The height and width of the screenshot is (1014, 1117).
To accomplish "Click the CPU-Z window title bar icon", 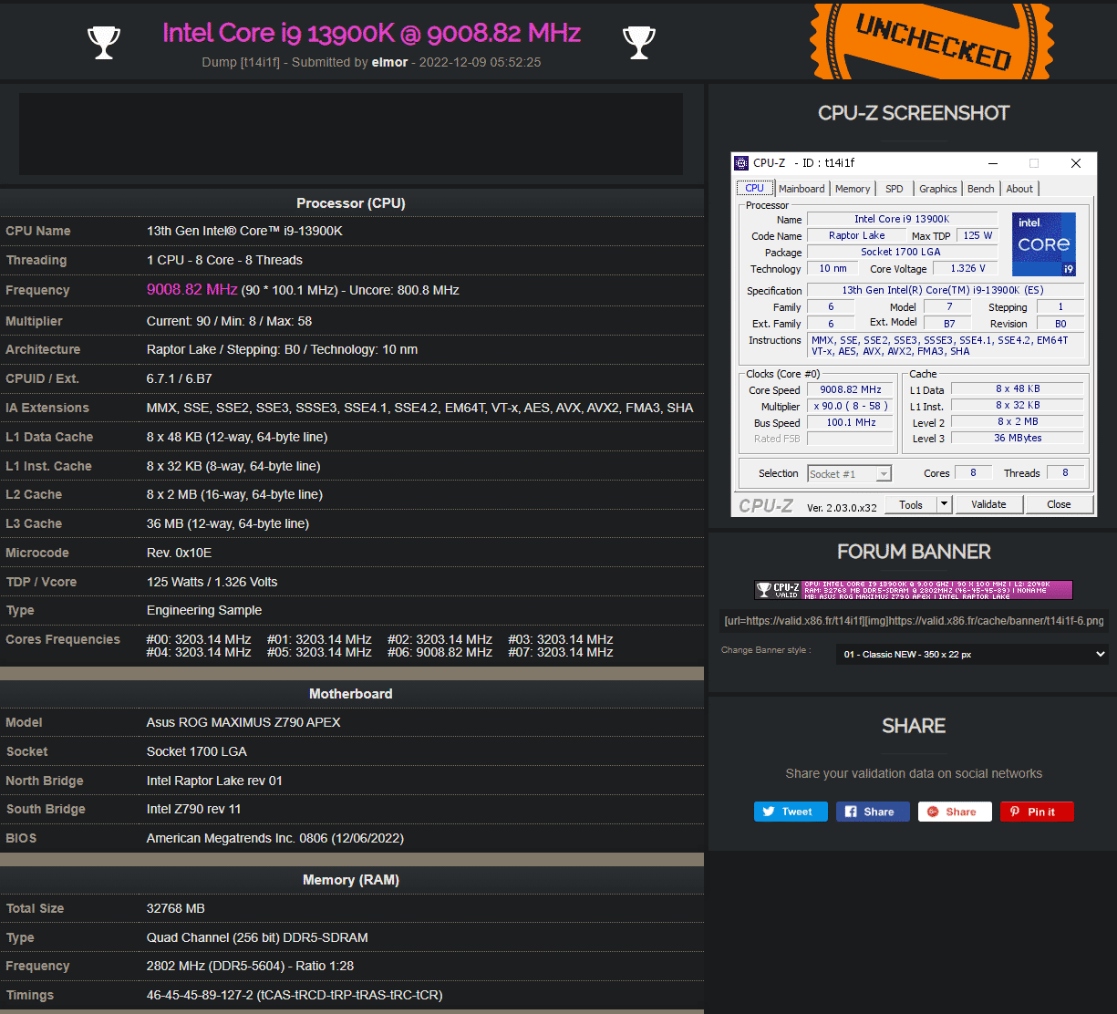I will pos(741,163).
